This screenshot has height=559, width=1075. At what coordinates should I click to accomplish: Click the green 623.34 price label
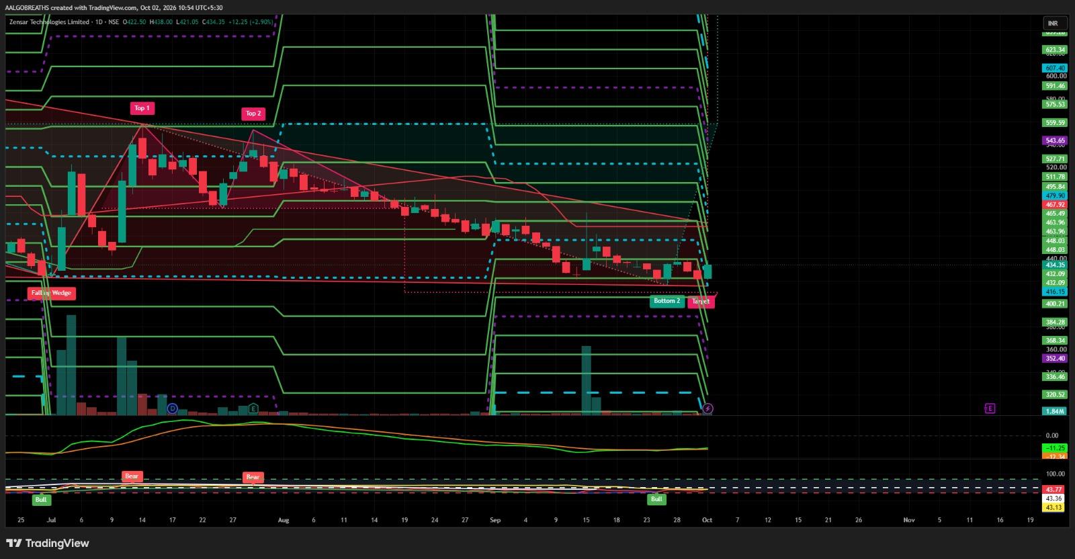(1055, 50)
